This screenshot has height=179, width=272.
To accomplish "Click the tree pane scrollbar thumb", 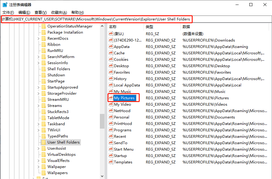I will 102,121.
